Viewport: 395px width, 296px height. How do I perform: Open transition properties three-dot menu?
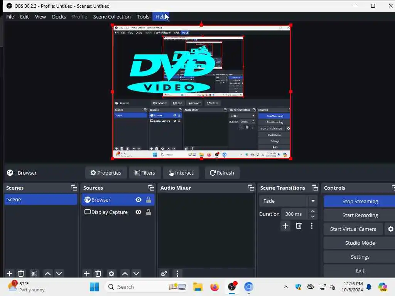(312, 226)
